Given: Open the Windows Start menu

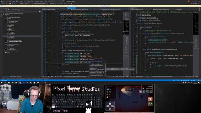Looking at the screenshot, I should click(x=2, y=83).
